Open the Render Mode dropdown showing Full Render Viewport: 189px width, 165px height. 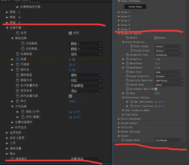coord(169,140)
